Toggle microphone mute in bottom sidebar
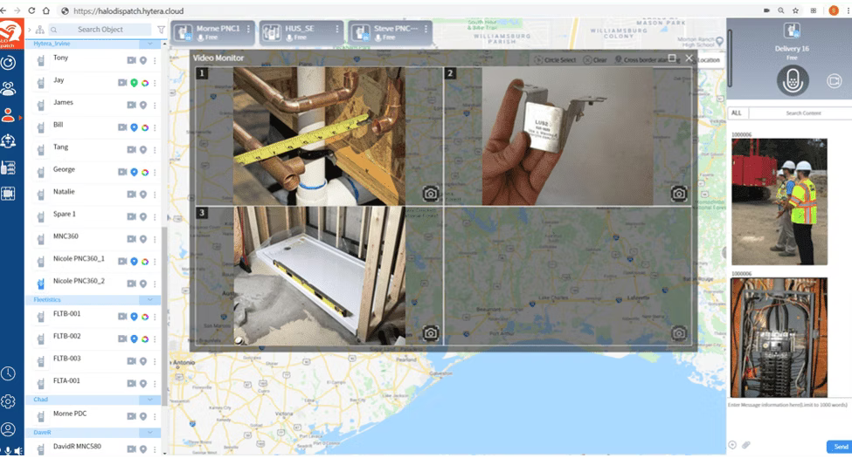The height and width of the screenshot is (458, 852). point(8,451)
